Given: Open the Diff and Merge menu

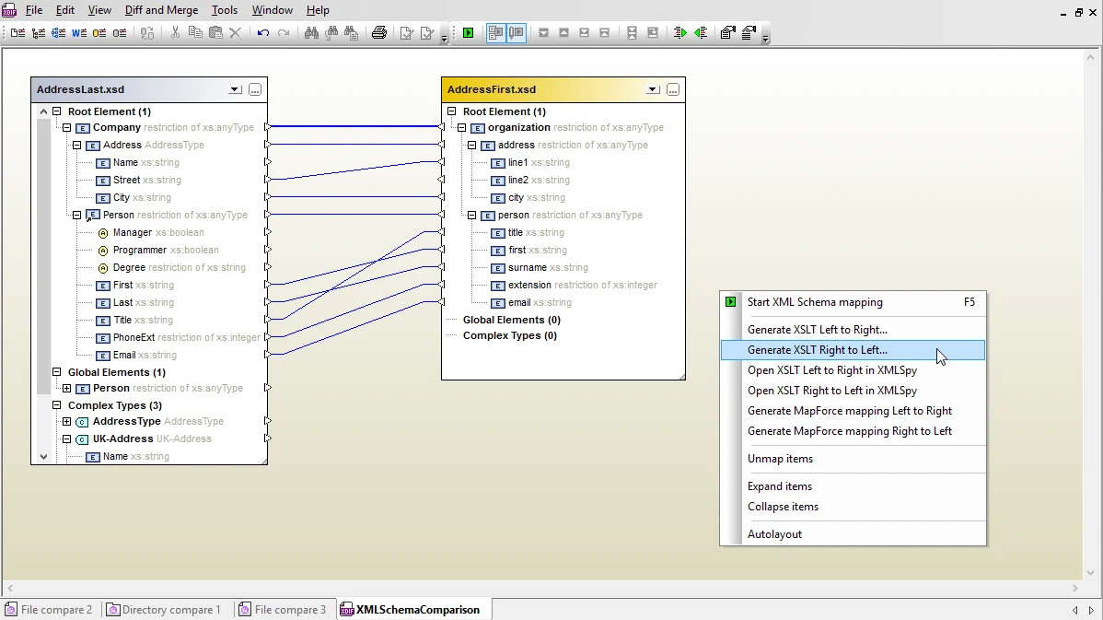Looking at the screenshot, I should tap(161, 10).
